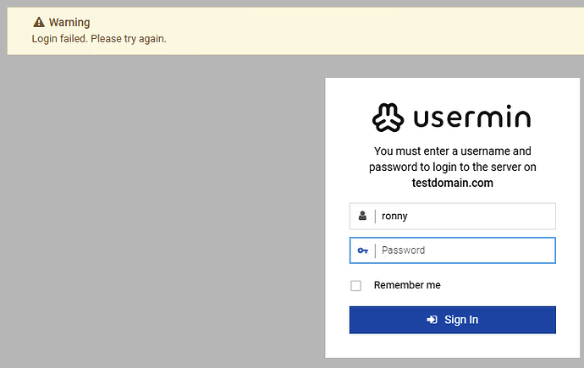This screenshot has height=368, width=584.
Task: Click the Sign In button
Action: [453, 320]
